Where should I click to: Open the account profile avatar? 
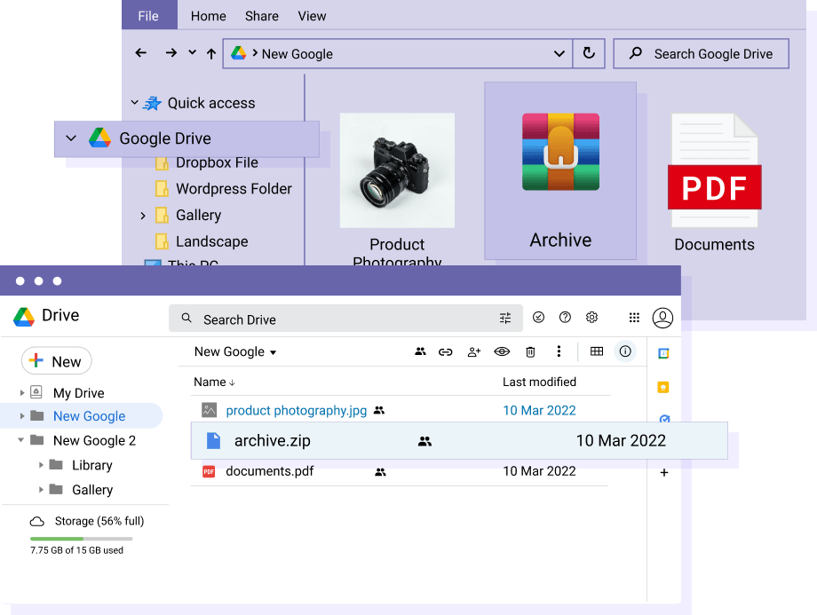(662, 318)
